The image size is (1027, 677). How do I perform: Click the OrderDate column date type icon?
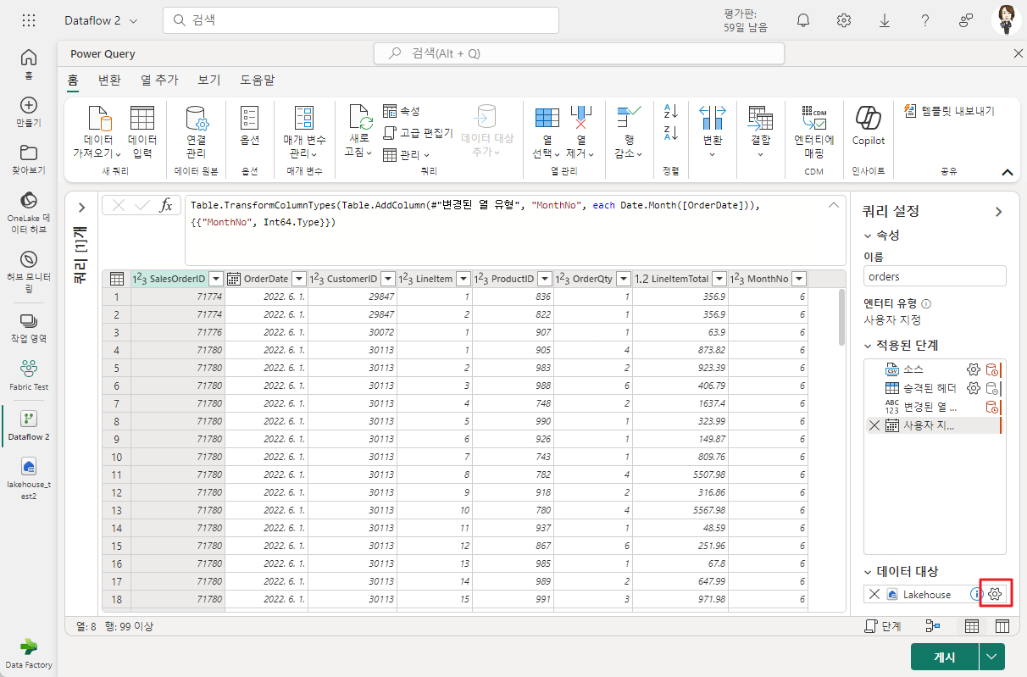(x=234, y=279)
